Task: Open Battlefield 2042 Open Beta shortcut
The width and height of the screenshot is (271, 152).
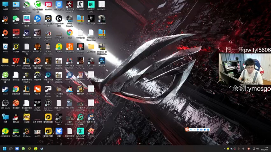Action: tap(80, 134)
